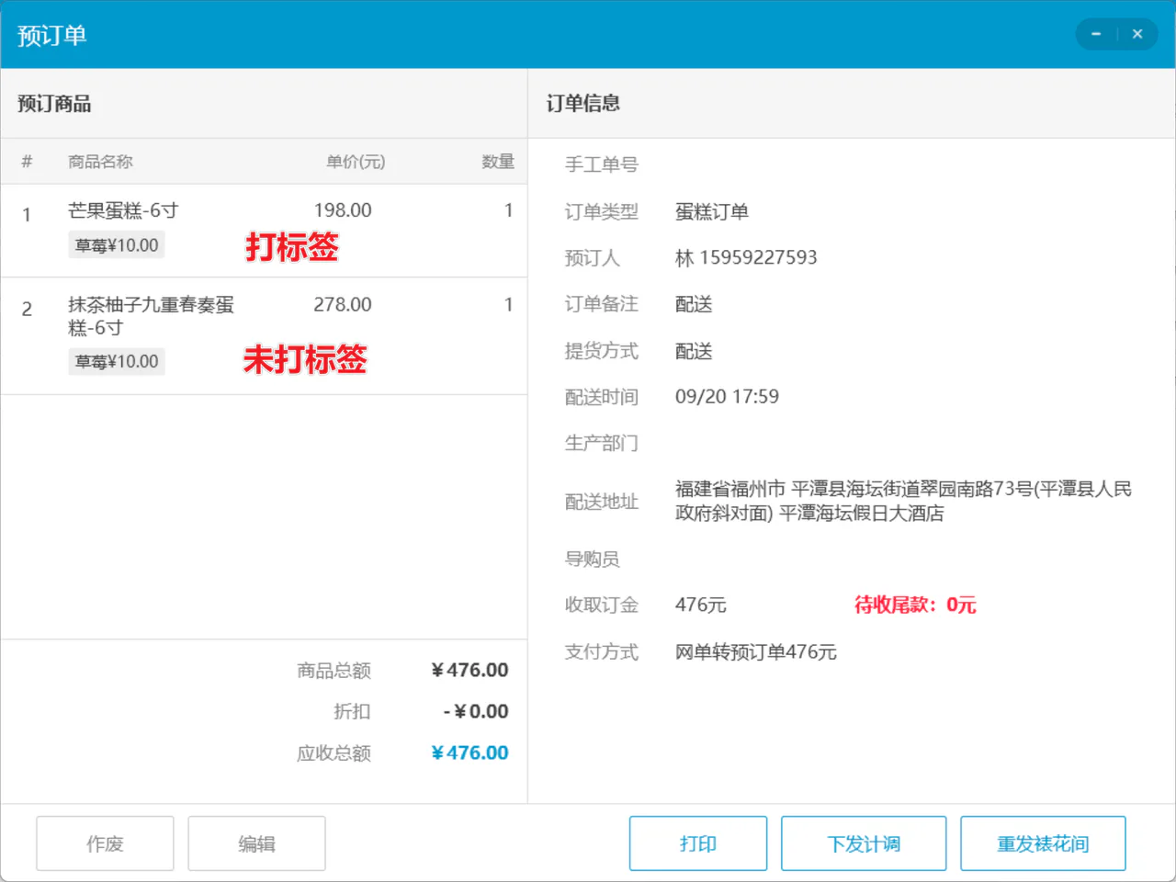This screenshot has height=882, width=1176.
Task: Select the delivery address starting 福建省福州市
Action: pos(903,501)
